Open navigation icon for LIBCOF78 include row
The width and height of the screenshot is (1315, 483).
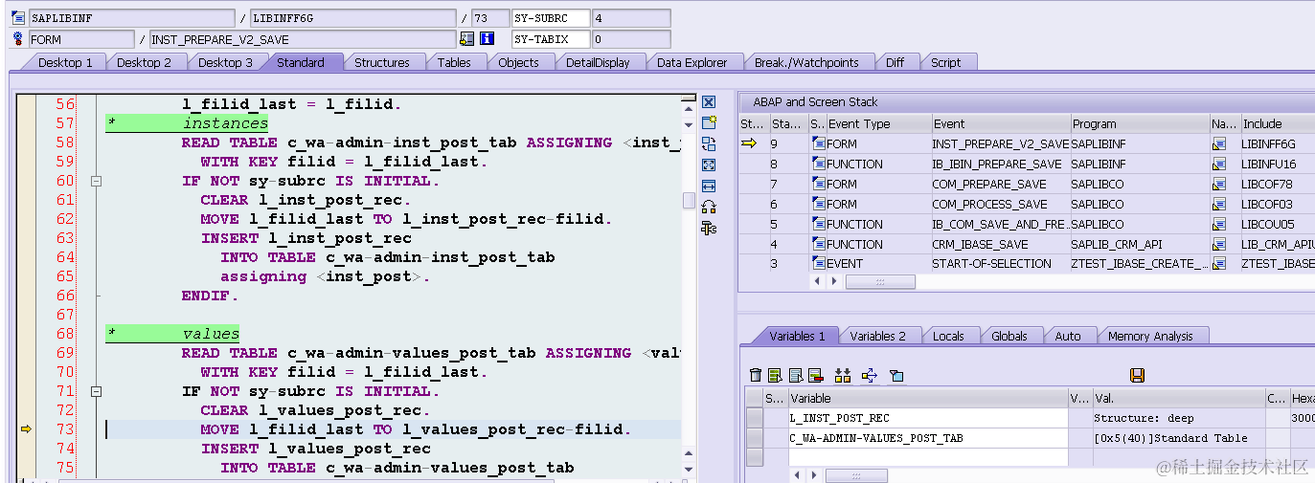pos(1219,184)
